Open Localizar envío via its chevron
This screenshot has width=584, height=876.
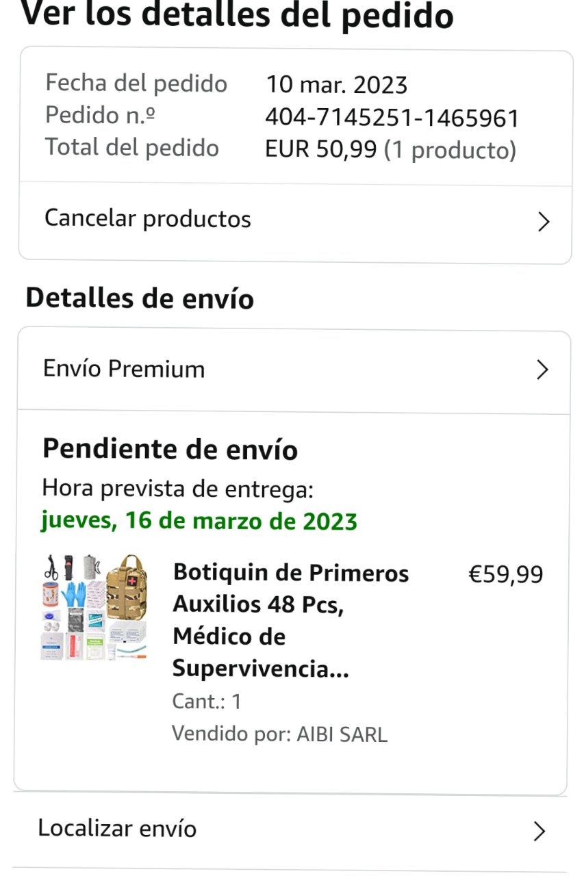coord(539,831)
